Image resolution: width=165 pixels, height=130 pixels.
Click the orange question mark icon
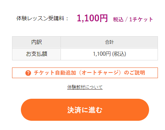28,73
